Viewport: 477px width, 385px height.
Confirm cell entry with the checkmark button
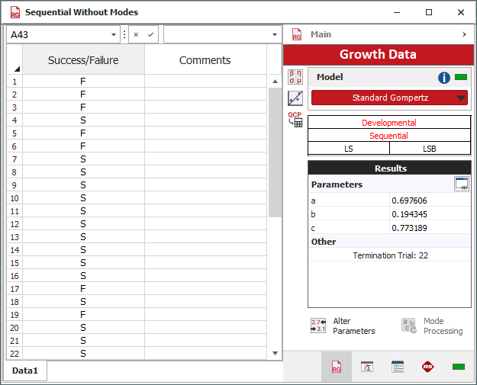(x=150, y=35)
